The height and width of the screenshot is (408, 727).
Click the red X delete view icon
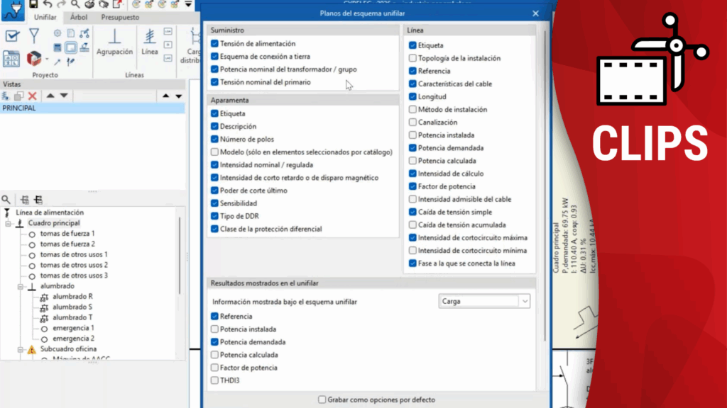coord(32,96)
